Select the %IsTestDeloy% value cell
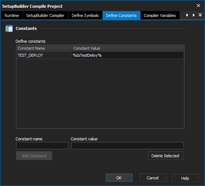 click(x=128, y=55)
